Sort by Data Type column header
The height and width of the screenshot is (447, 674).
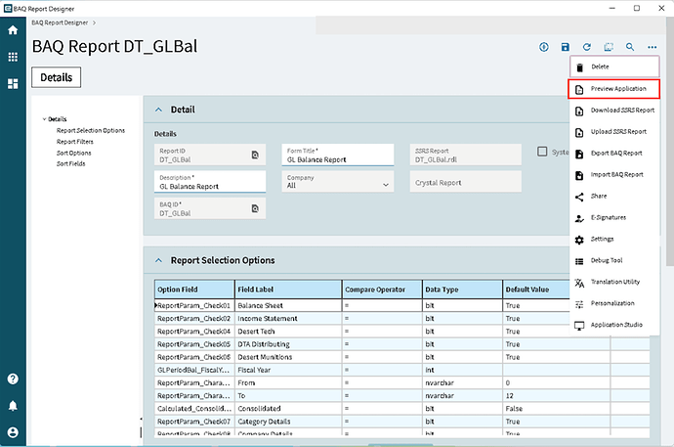click(x=462, y=290)
